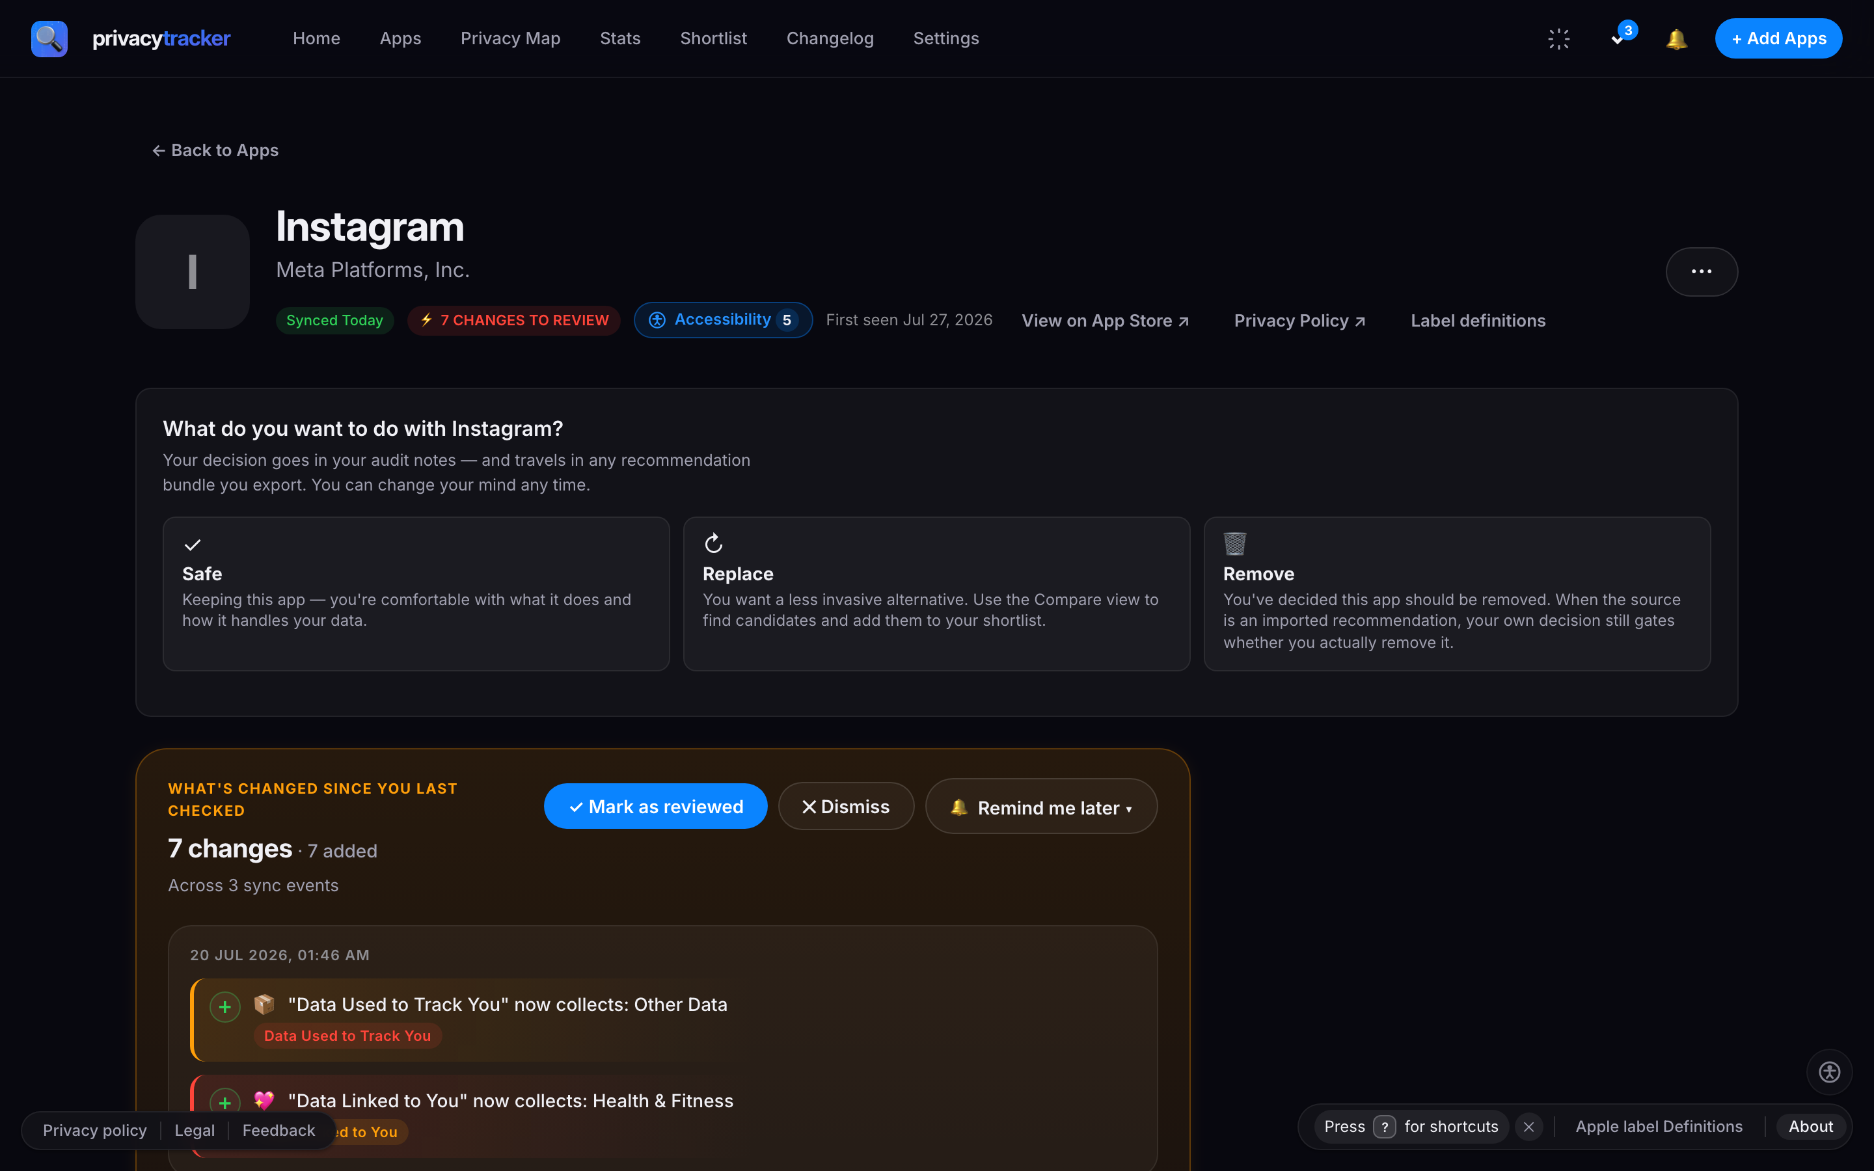Click the Add Apps button
Screen dimensions: 1874x1171
pyautogui.click(x=1778, y=39)
